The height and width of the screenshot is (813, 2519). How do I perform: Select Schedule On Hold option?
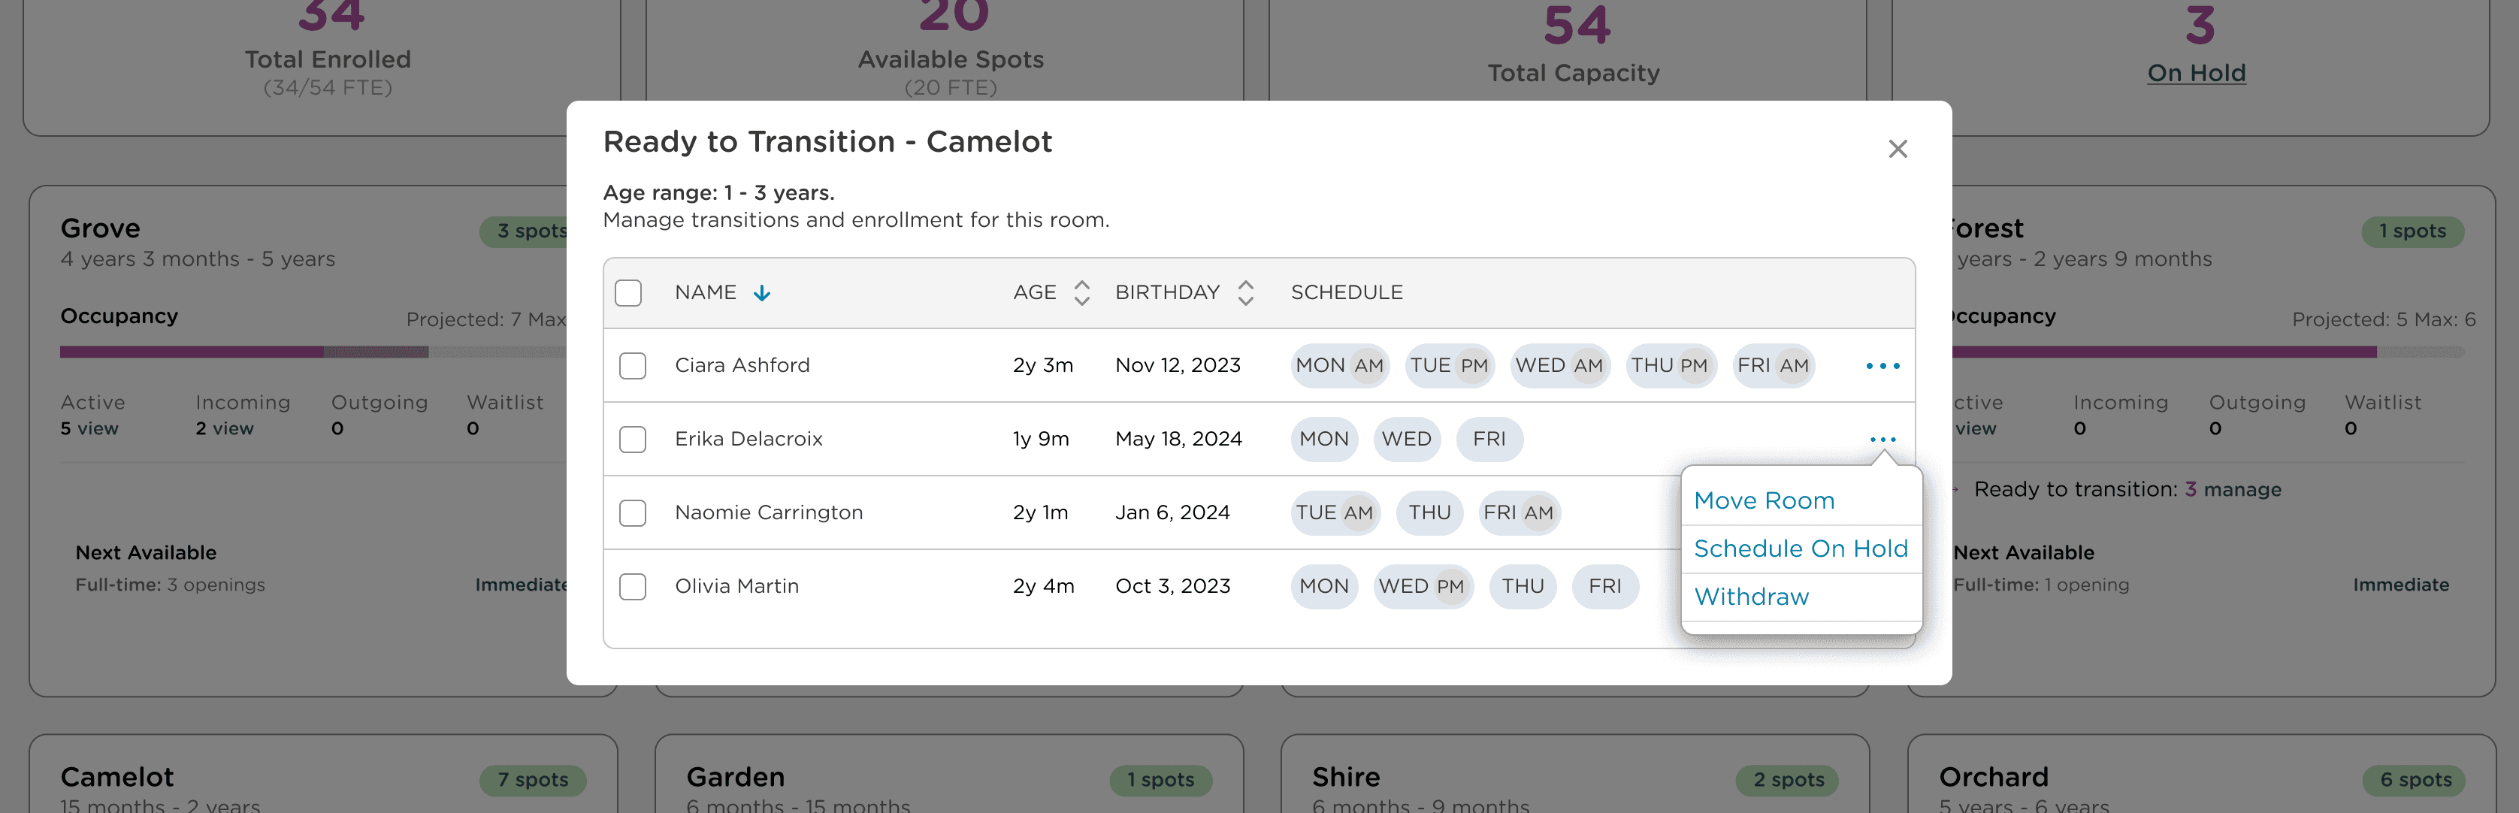click(x=1801, y=549)
